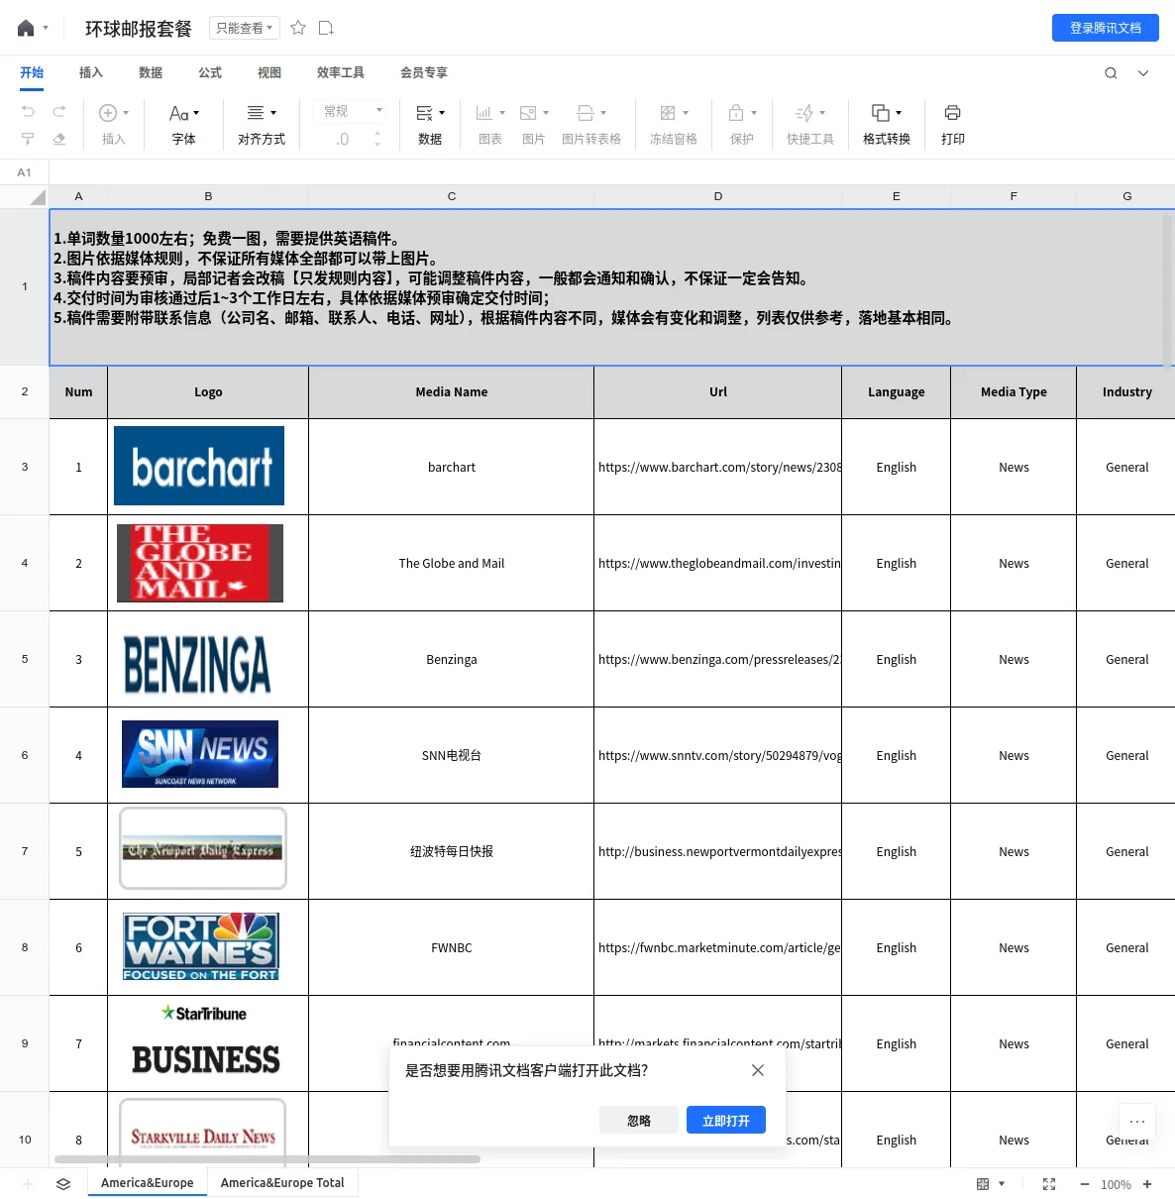
Task: Select row 5 header
Action: (x=25, y=659)
